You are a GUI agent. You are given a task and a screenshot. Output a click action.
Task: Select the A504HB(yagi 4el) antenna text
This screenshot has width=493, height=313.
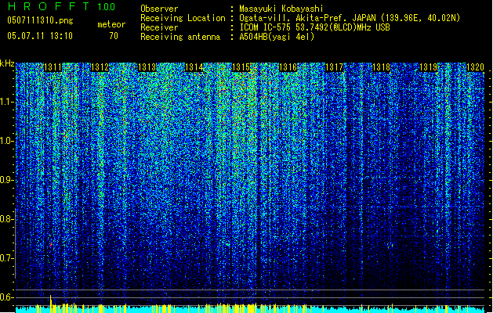click(277, 37)
